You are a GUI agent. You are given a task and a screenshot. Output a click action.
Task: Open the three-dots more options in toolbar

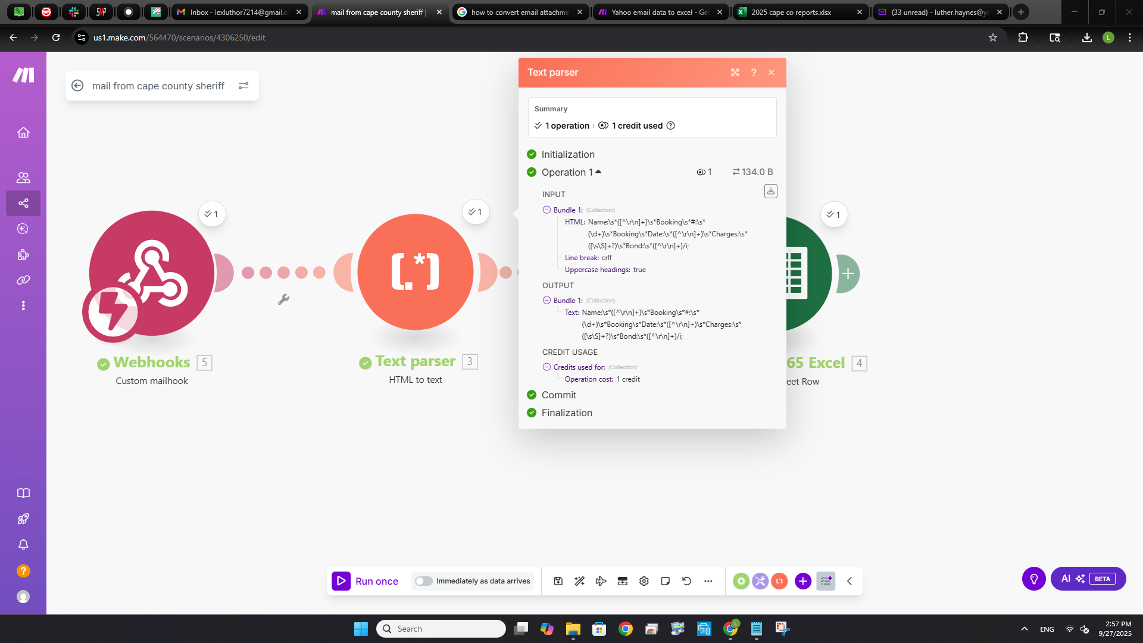pyautogui.click(x=708, y=581)
